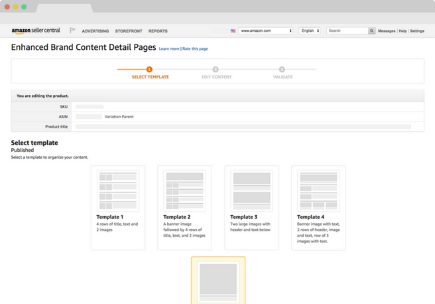Click the red close window dot
435x304 pixels.
click(x=7, y=7)
